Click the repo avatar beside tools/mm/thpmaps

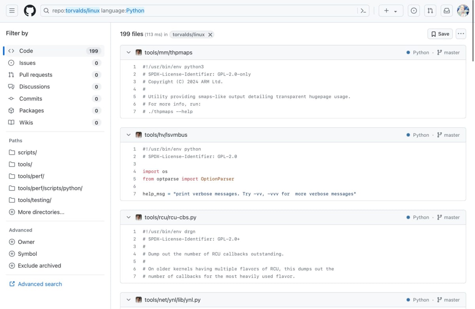(139, 53)
